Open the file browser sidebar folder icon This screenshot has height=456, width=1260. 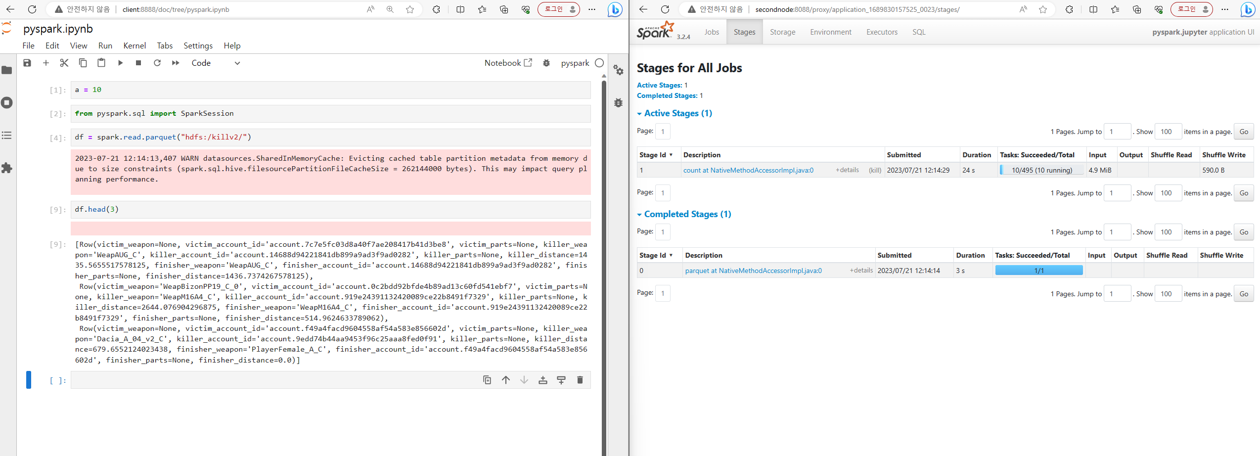[x=7, y=70]
